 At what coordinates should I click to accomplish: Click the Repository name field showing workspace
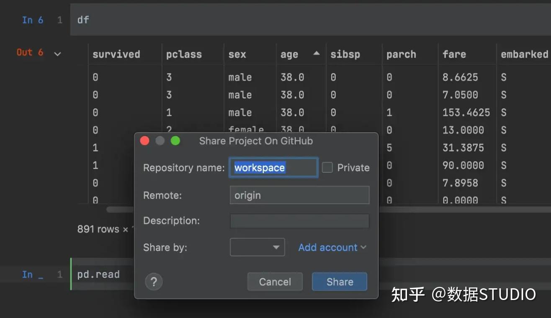[x=273, y=167]
